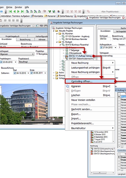Open Personal from the module toolbar

[x=50, y=16]
